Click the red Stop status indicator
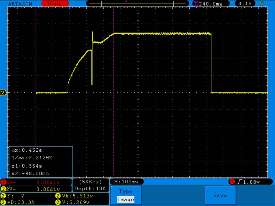The height and width of the screenshot is (206, 275). (x=55, y=4)
